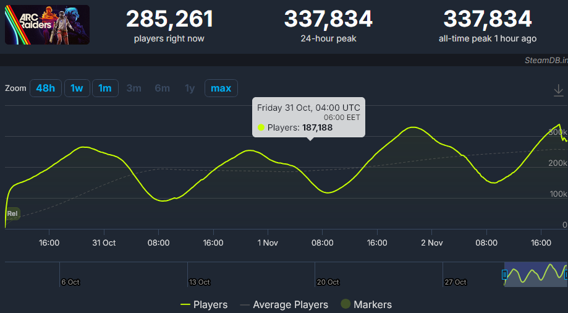Click the 24-hour peak label
Screen dimensions: 568x313
329,38
